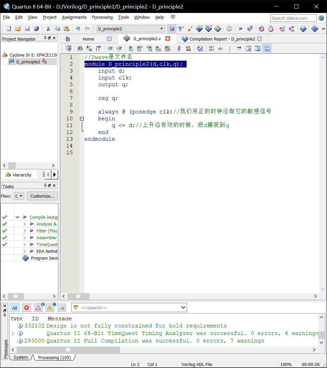Screen dimensions: 327x368
Task: Click the Find and Replace icon
Action: pos(89,48)
